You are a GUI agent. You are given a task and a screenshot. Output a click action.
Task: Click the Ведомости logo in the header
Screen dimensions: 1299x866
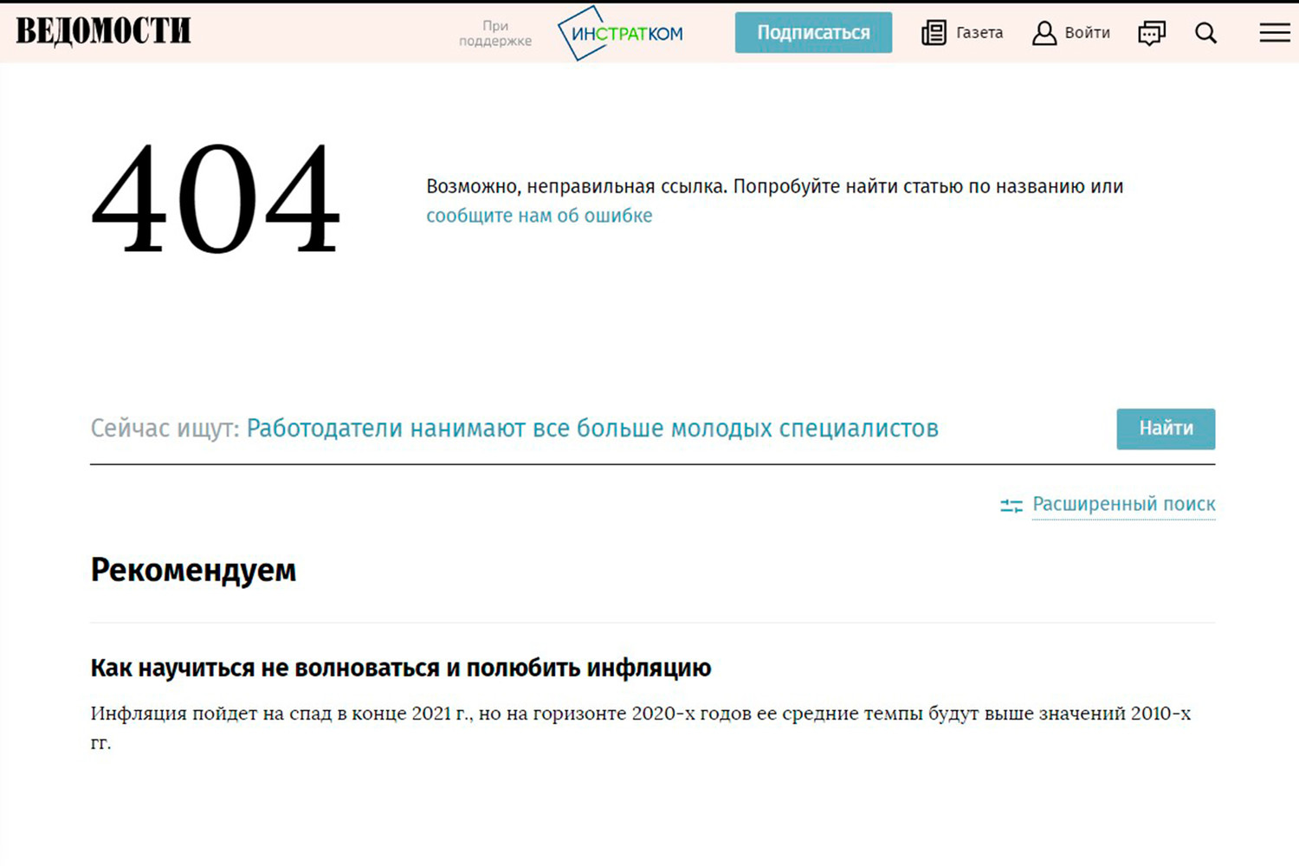pyautogui.click(x=103, y=31)
